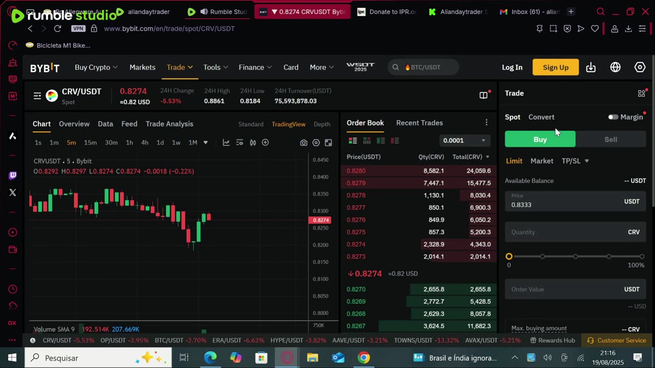
Task: Take a chart snapshot with camera icon
Action: (x=304, y=143)
